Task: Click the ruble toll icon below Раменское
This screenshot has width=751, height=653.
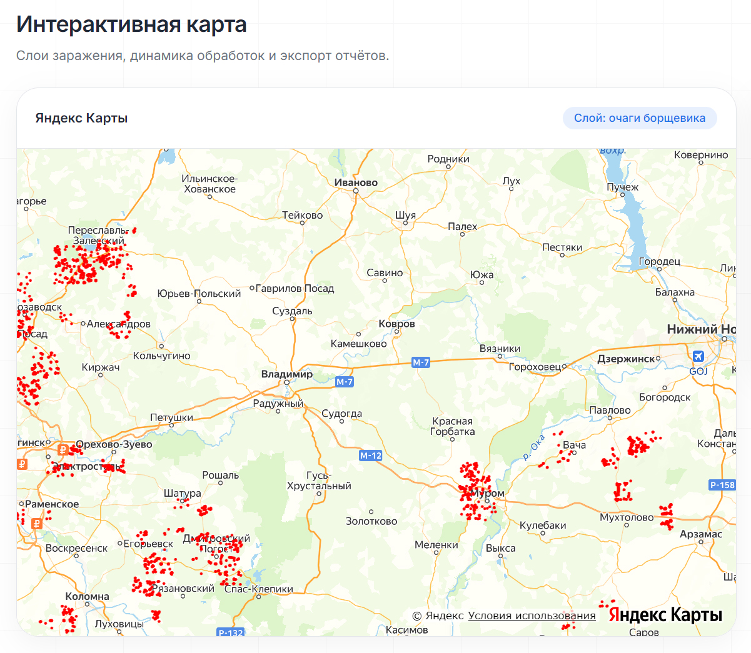Action: [37, 524]
